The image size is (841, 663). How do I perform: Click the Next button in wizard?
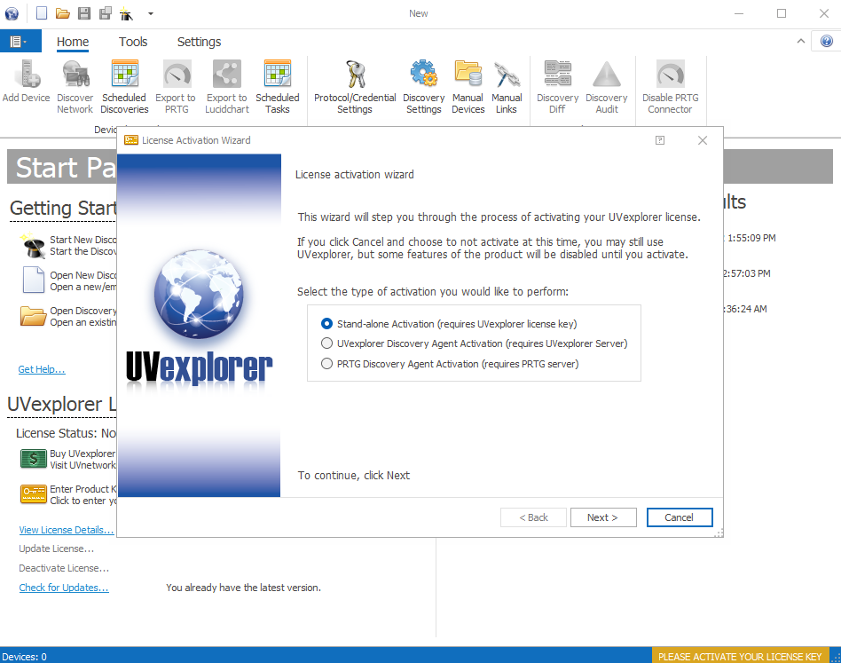[x=603, y=517]
